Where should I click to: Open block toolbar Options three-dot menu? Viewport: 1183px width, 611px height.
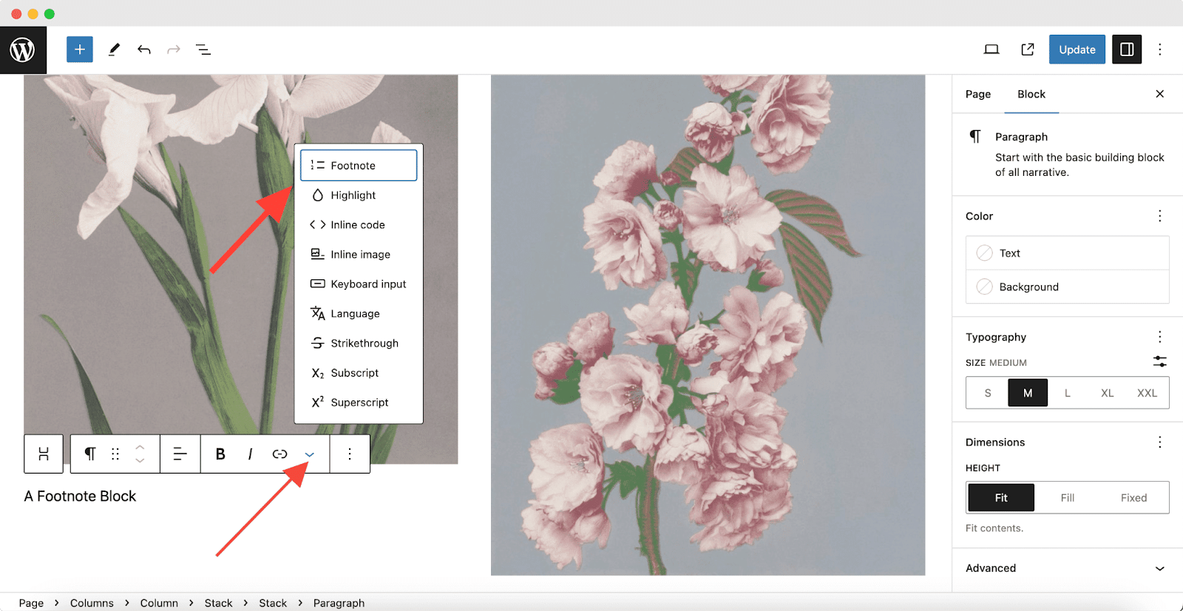coord(350,454)
